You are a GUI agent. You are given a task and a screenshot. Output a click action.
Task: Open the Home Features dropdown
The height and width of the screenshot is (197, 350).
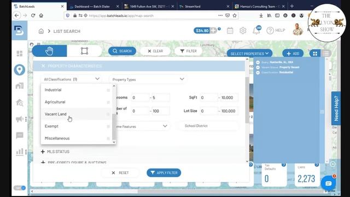(142, 126)
